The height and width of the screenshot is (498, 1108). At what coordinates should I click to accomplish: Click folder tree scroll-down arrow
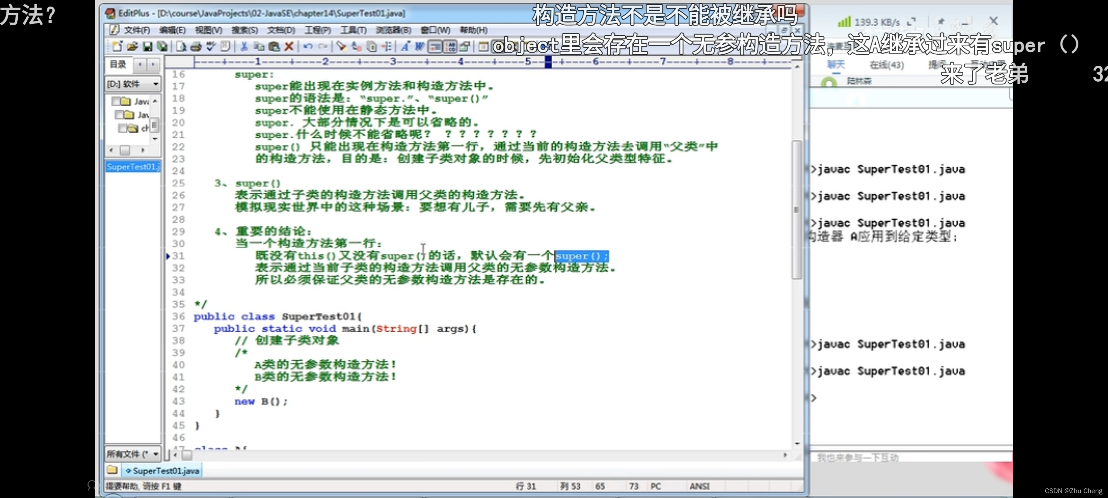[x=155, y=139]
